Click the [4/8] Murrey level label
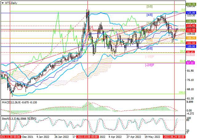The width and height of the screenshot is (197, 140). click(x=150, y=15)
